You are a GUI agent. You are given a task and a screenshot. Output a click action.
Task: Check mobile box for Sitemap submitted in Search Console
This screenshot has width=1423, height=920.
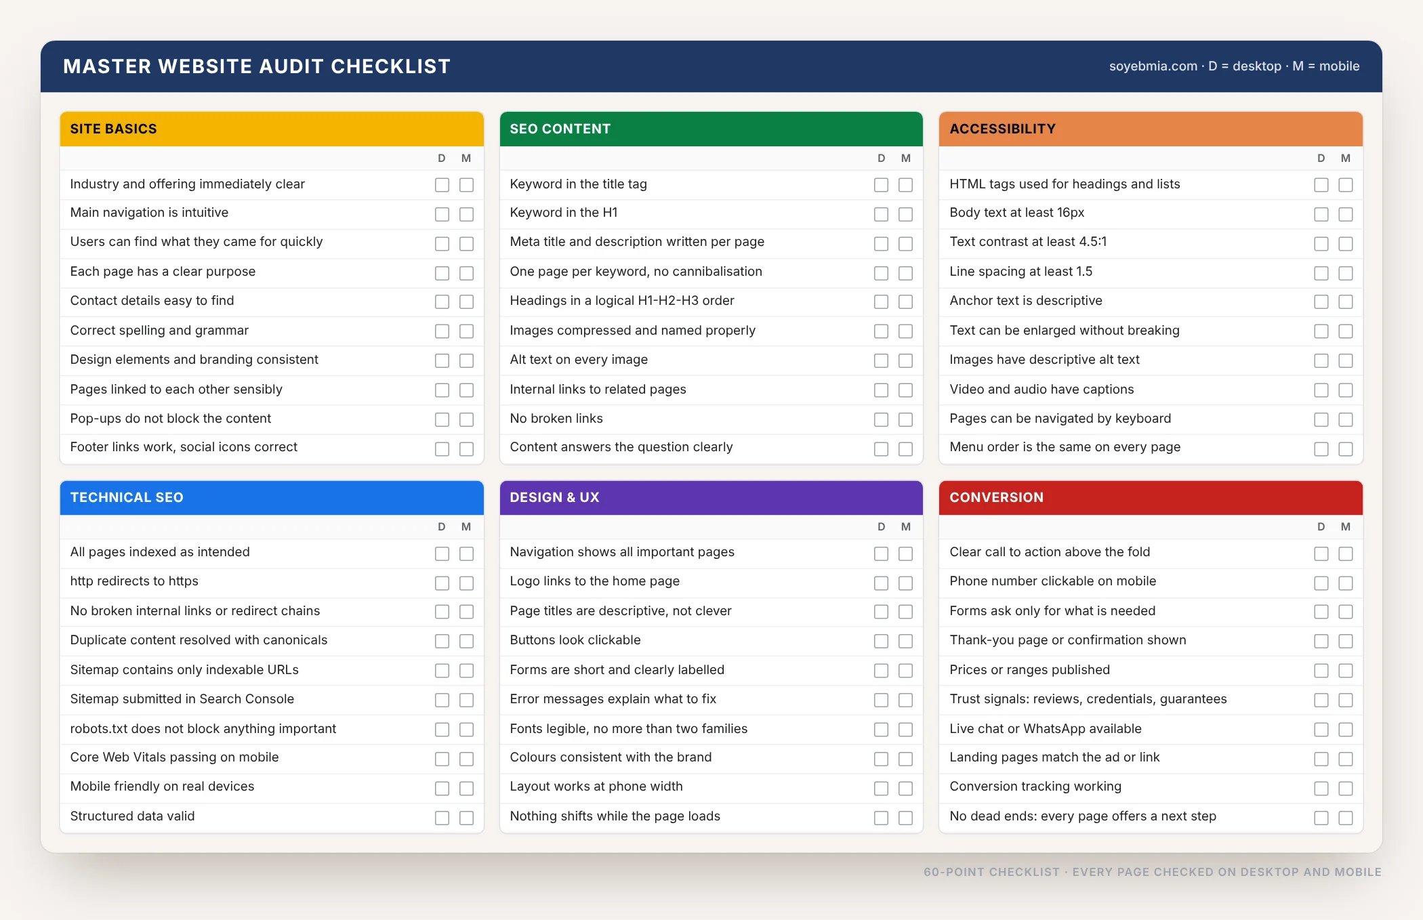point(466,700)
